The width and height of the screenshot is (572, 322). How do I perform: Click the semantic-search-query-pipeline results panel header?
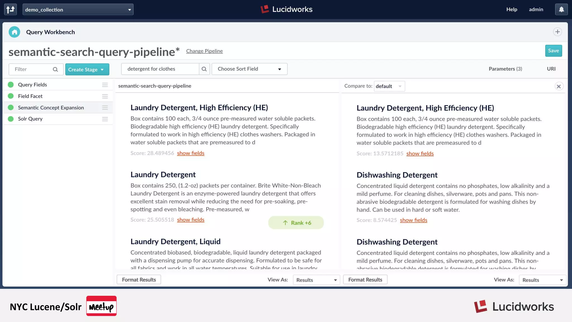tap(155, 86)
